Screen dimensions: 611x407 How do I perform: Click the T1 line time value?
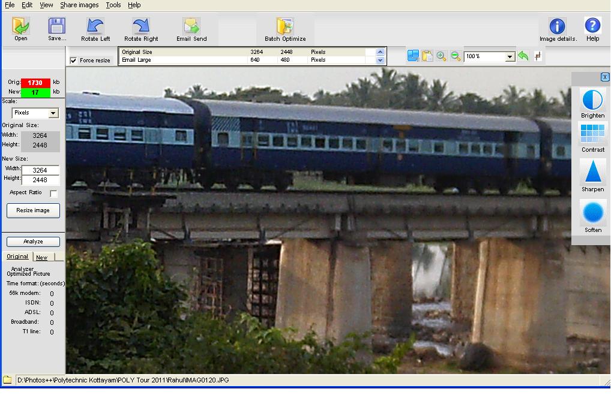click(x=52, y=332)
